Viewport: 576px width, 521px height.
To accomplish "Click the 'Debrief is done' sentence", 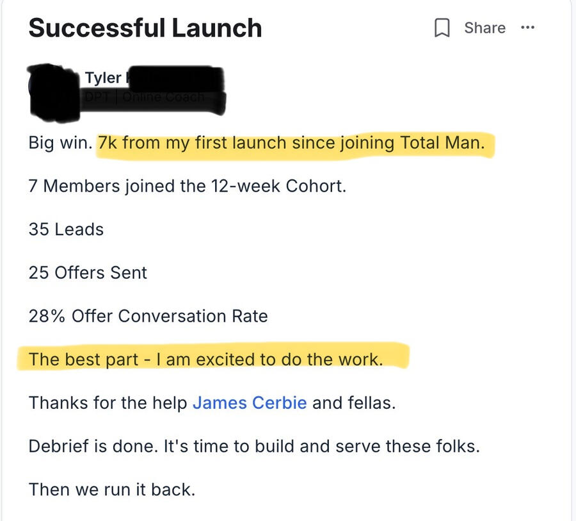I will pyautogui.click(x=254, y=446).
